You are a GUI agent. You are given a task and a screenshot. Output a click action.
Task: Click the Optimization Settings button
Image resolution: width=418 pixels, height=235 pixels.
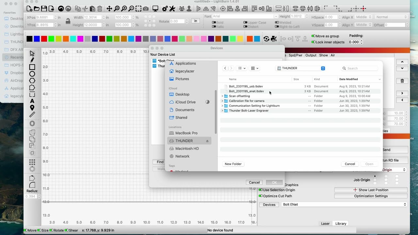tap(371, 196)
